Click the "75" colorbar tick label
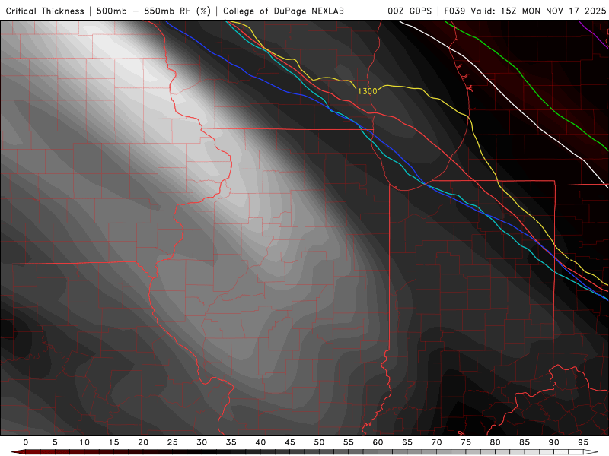This screenshot has height=456, width=609. (466, 442)
